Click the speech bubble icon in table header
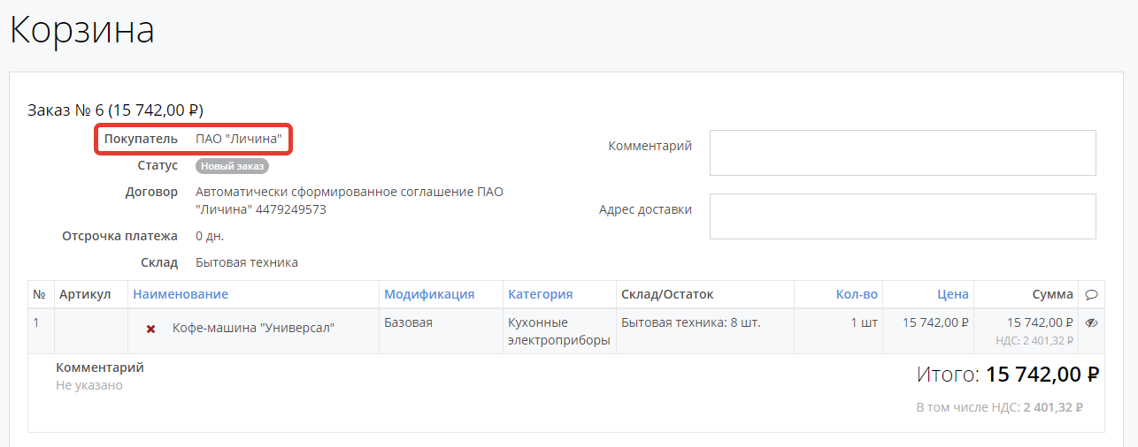Viewport: 1138px width, 447px height. coord(1091,294)
